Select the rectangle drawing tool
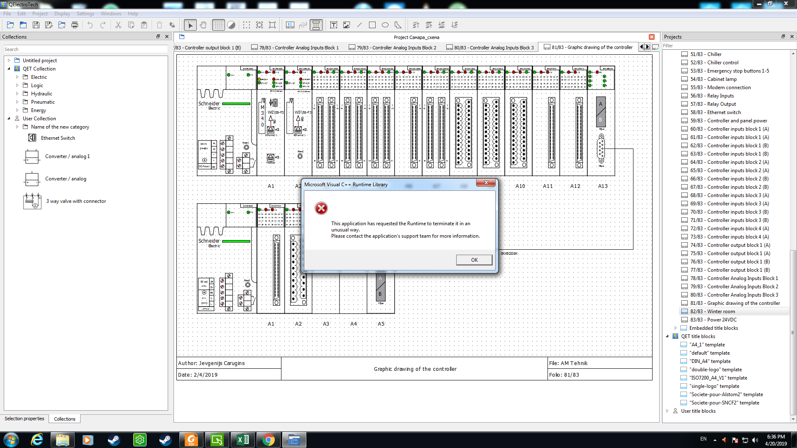This screenshot has width=797, height=448. [x=372, y=25]
